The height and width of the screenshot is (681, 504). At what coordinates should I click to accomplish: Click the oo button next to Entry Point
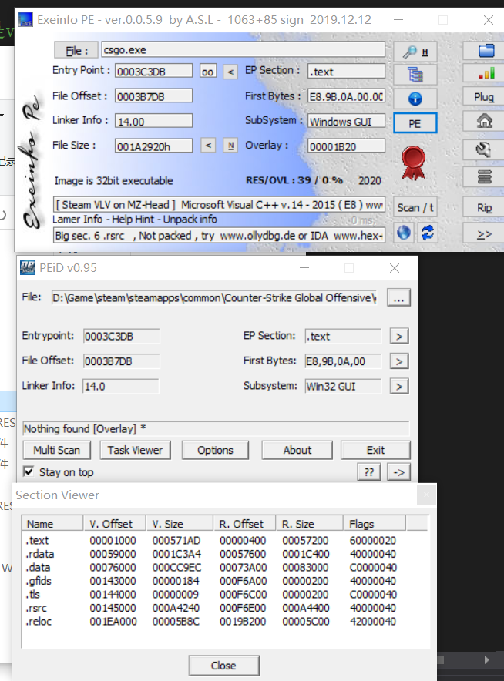[x=207, y=71]
